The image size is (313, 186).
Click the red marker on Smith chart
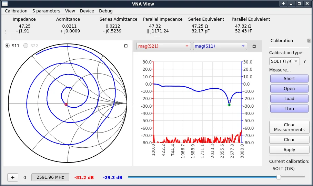(x=66, y=105)
